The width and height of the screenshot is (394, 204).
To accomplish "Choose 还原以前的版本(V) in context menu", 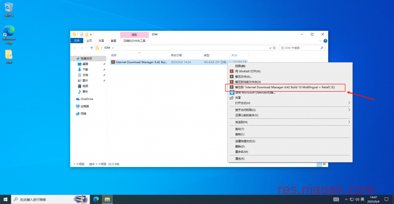I will click(x=290, y=115).
